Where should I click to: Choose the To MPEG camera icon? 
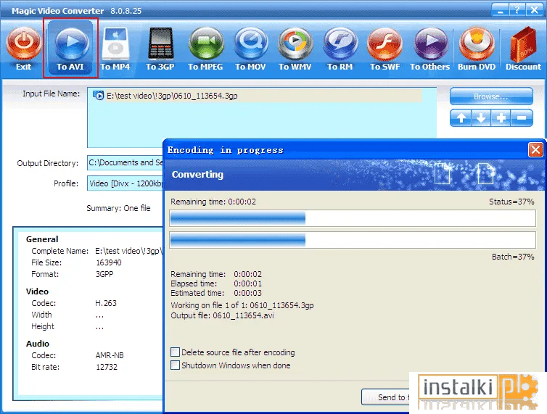[x=205, y=44]
